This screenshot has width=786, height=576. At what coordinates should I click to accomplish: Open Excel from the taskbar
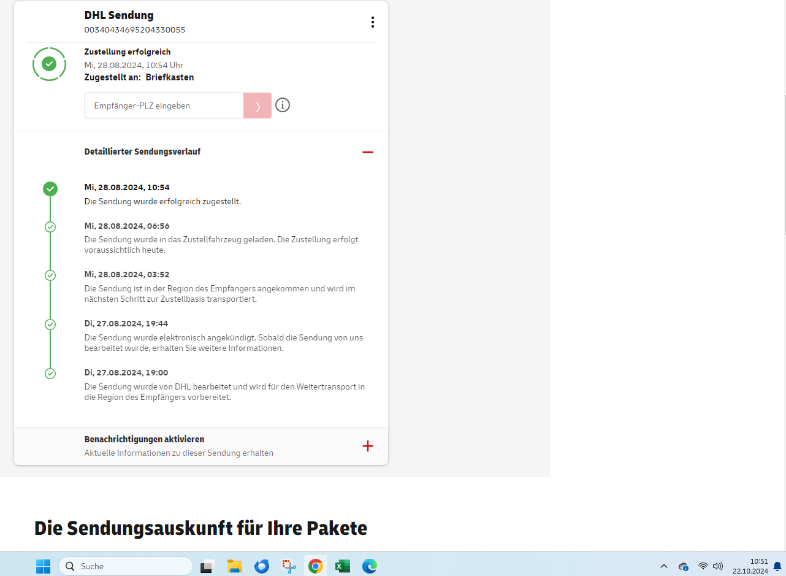pos(343,566)
